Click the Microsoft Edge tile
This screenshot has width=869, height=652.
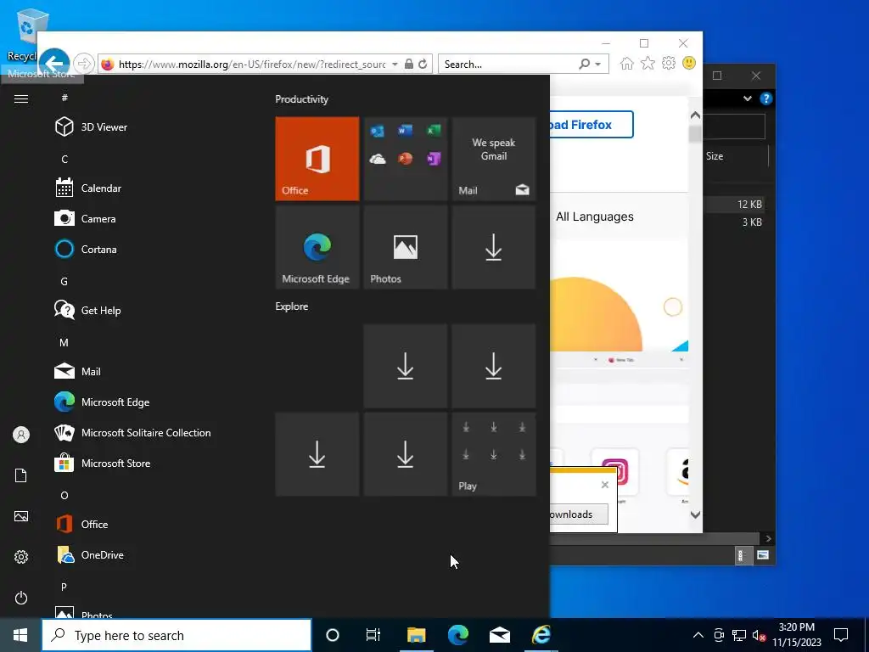317,247
